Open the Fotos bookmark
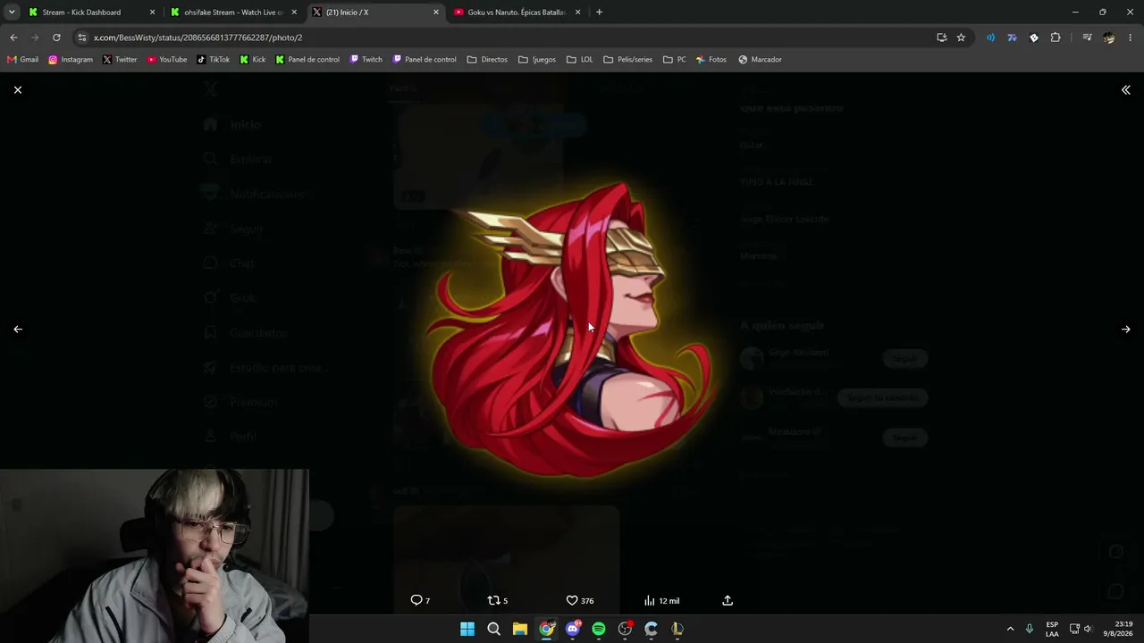Screen dimensions: 1144x643 pos(711,60)
